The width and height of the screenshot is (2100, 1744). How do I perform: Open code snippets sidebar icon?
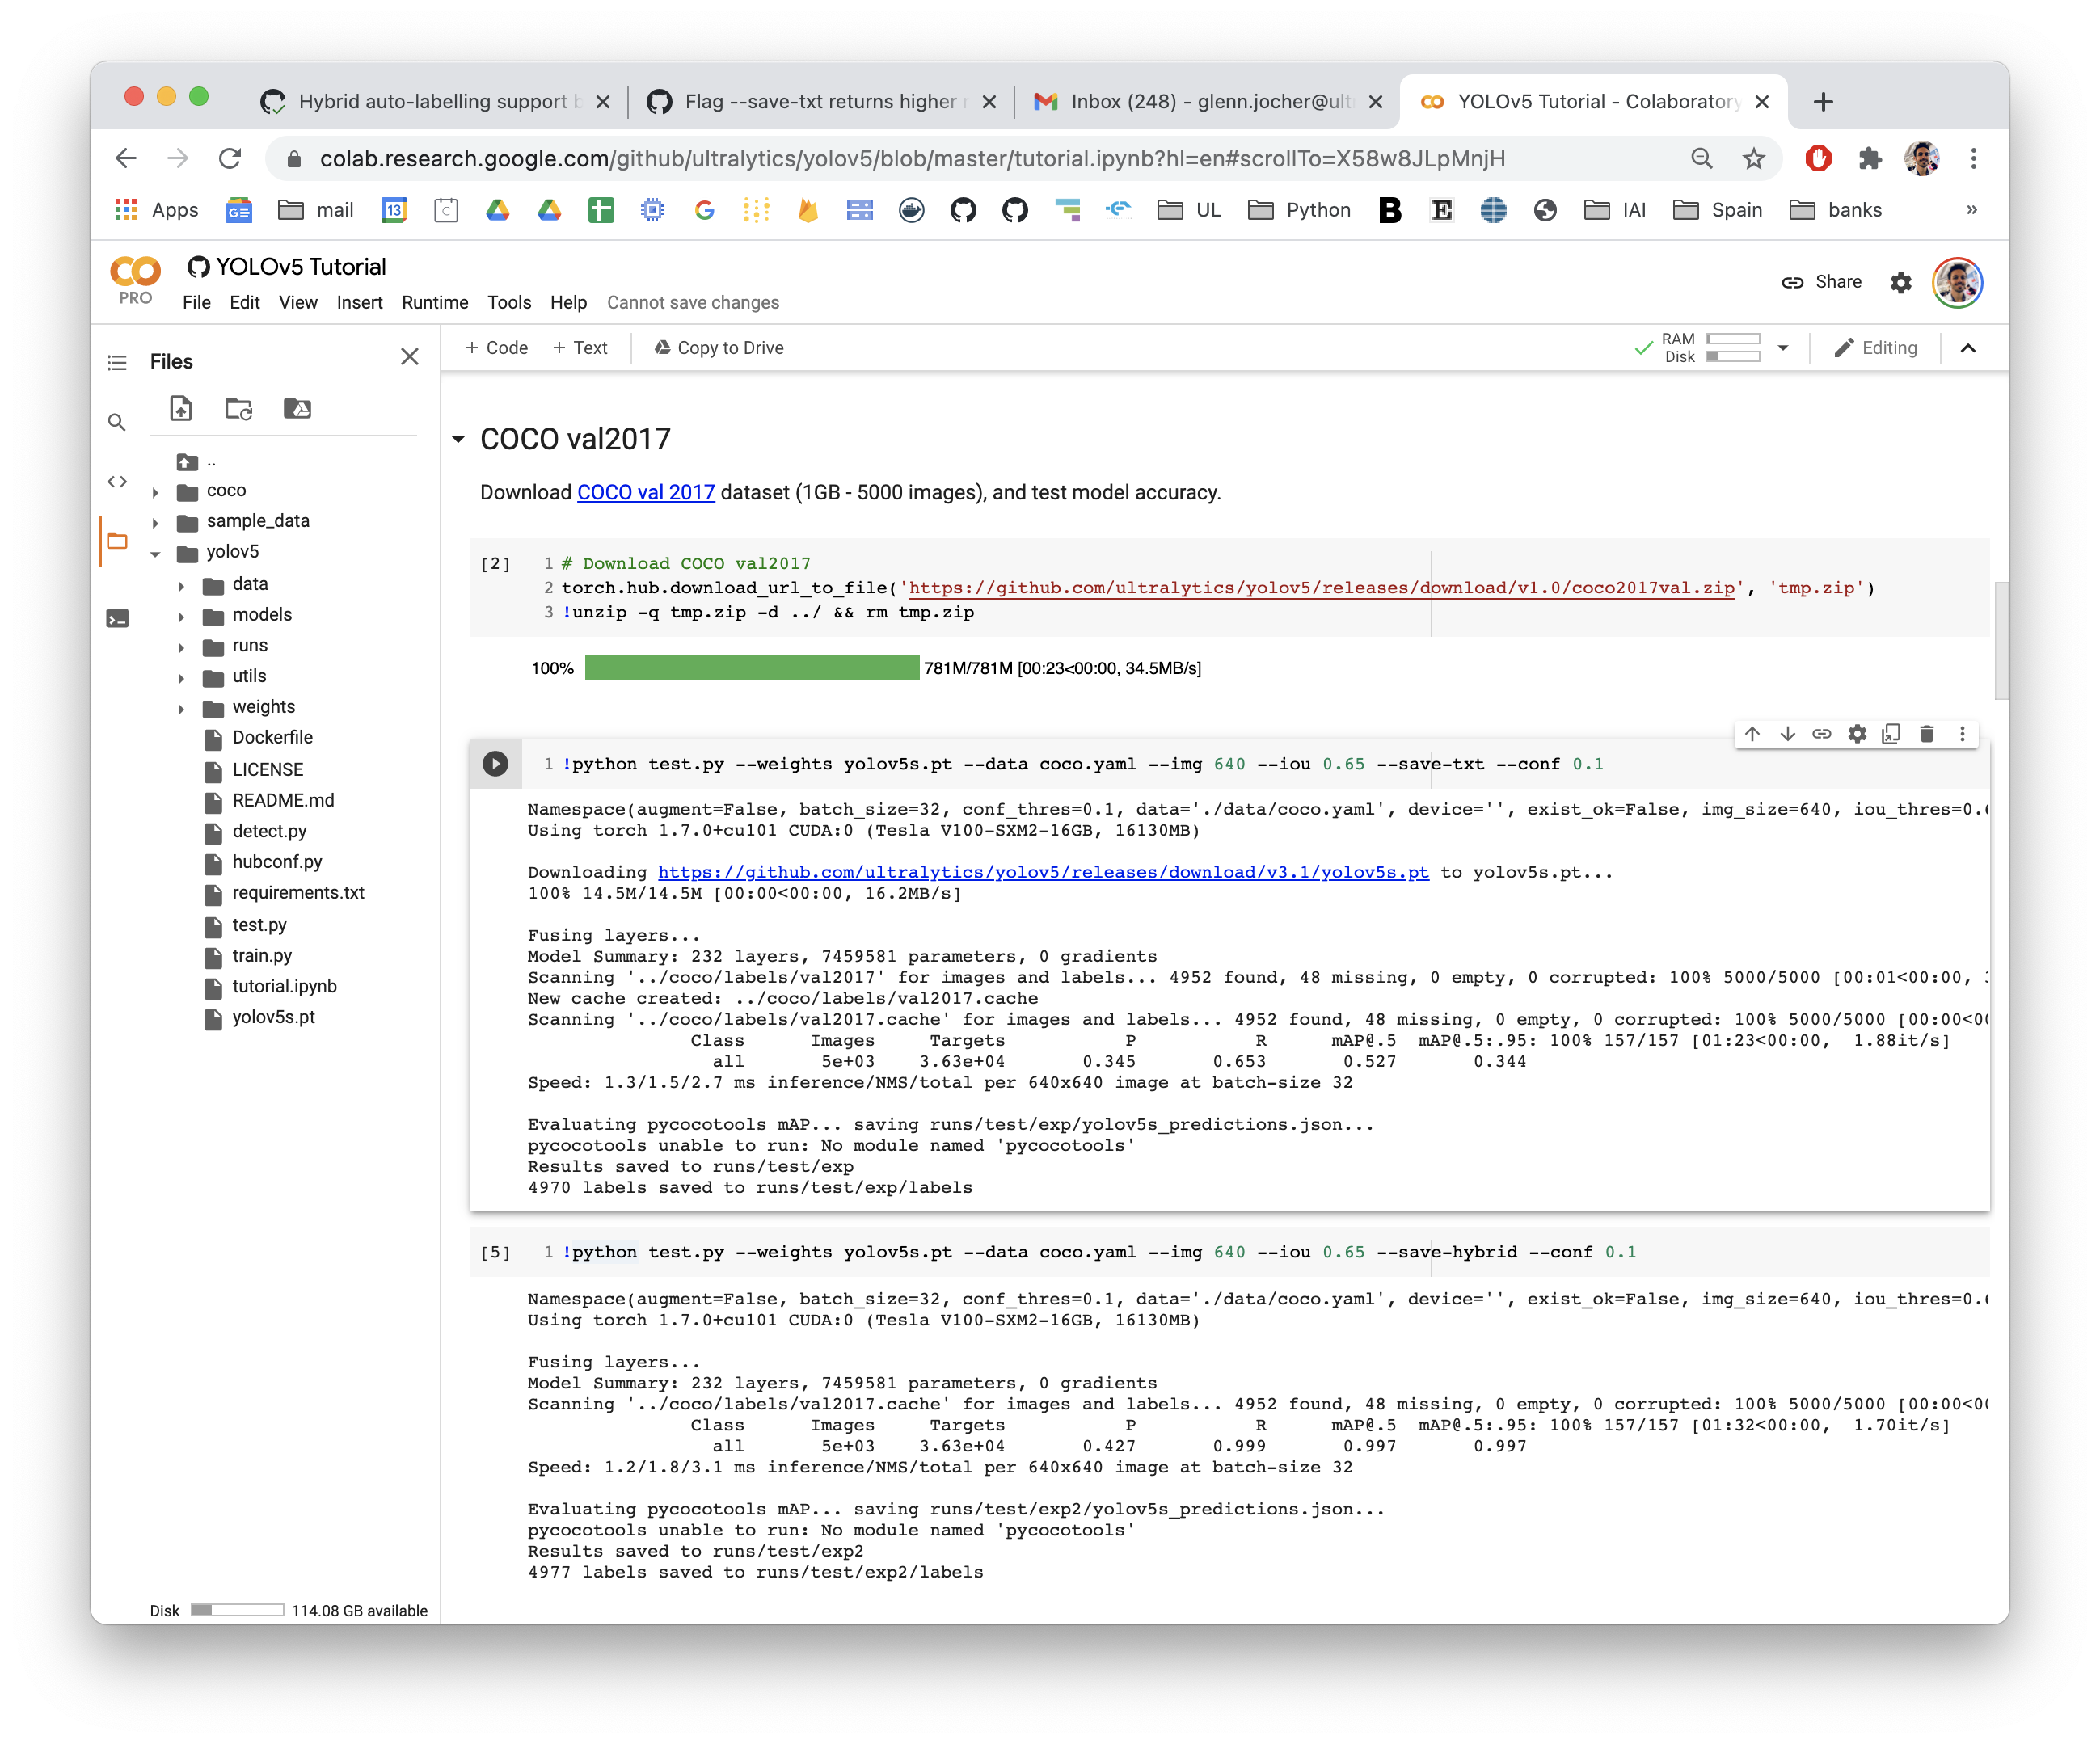tap(117, 481)
